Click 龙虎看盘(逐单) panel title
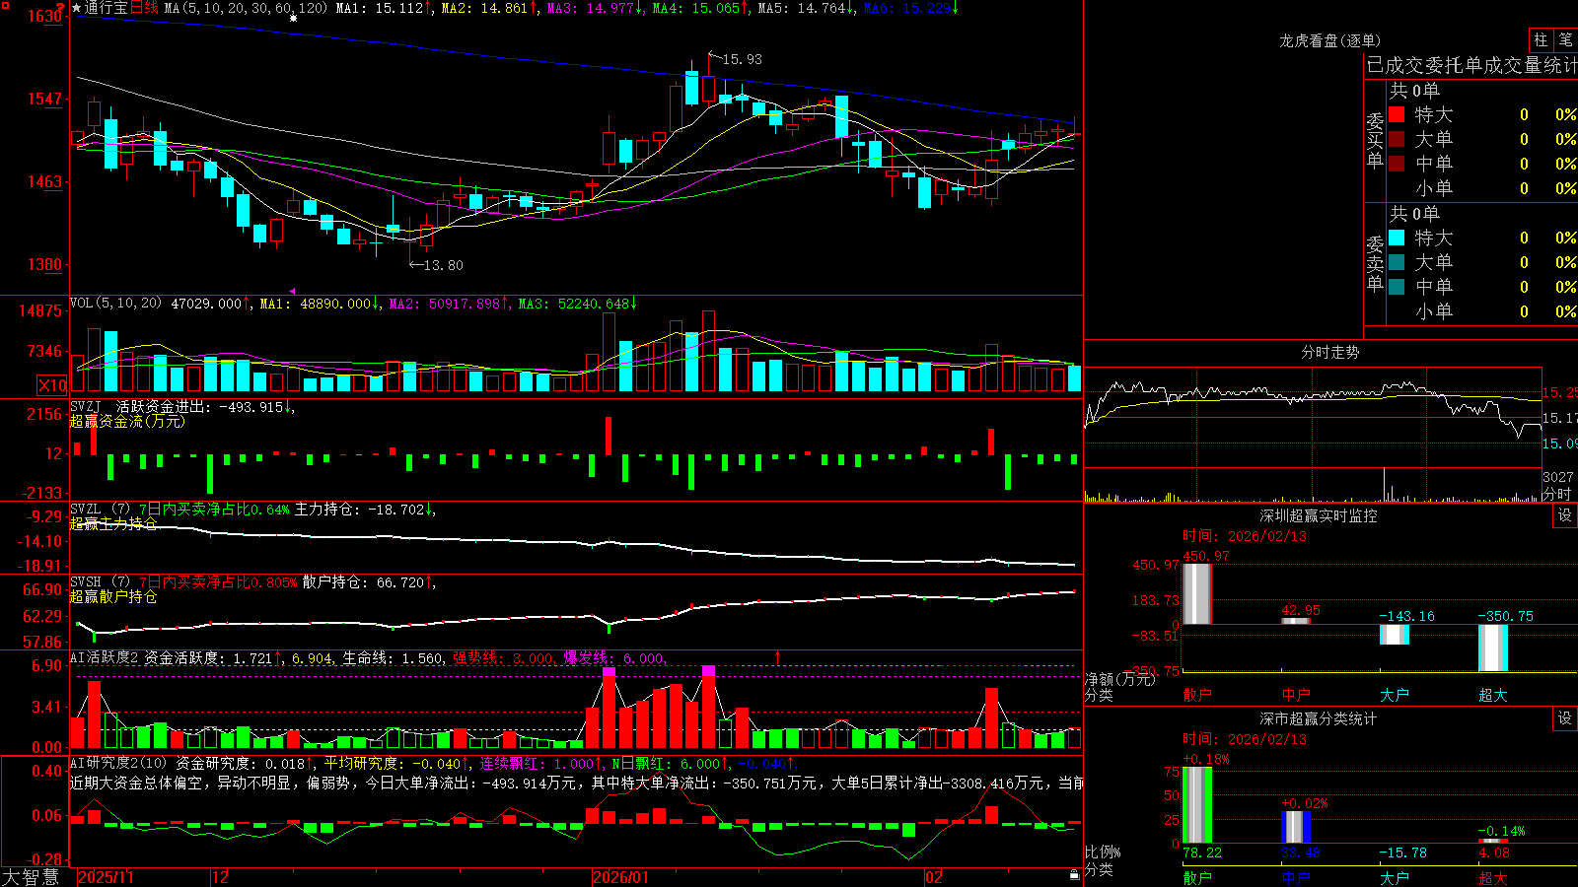 1329,40
